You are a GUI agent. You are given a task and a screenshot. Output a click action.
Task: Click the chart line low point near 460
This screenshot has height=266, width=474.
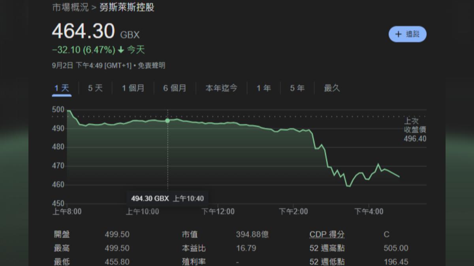point(348,186)
